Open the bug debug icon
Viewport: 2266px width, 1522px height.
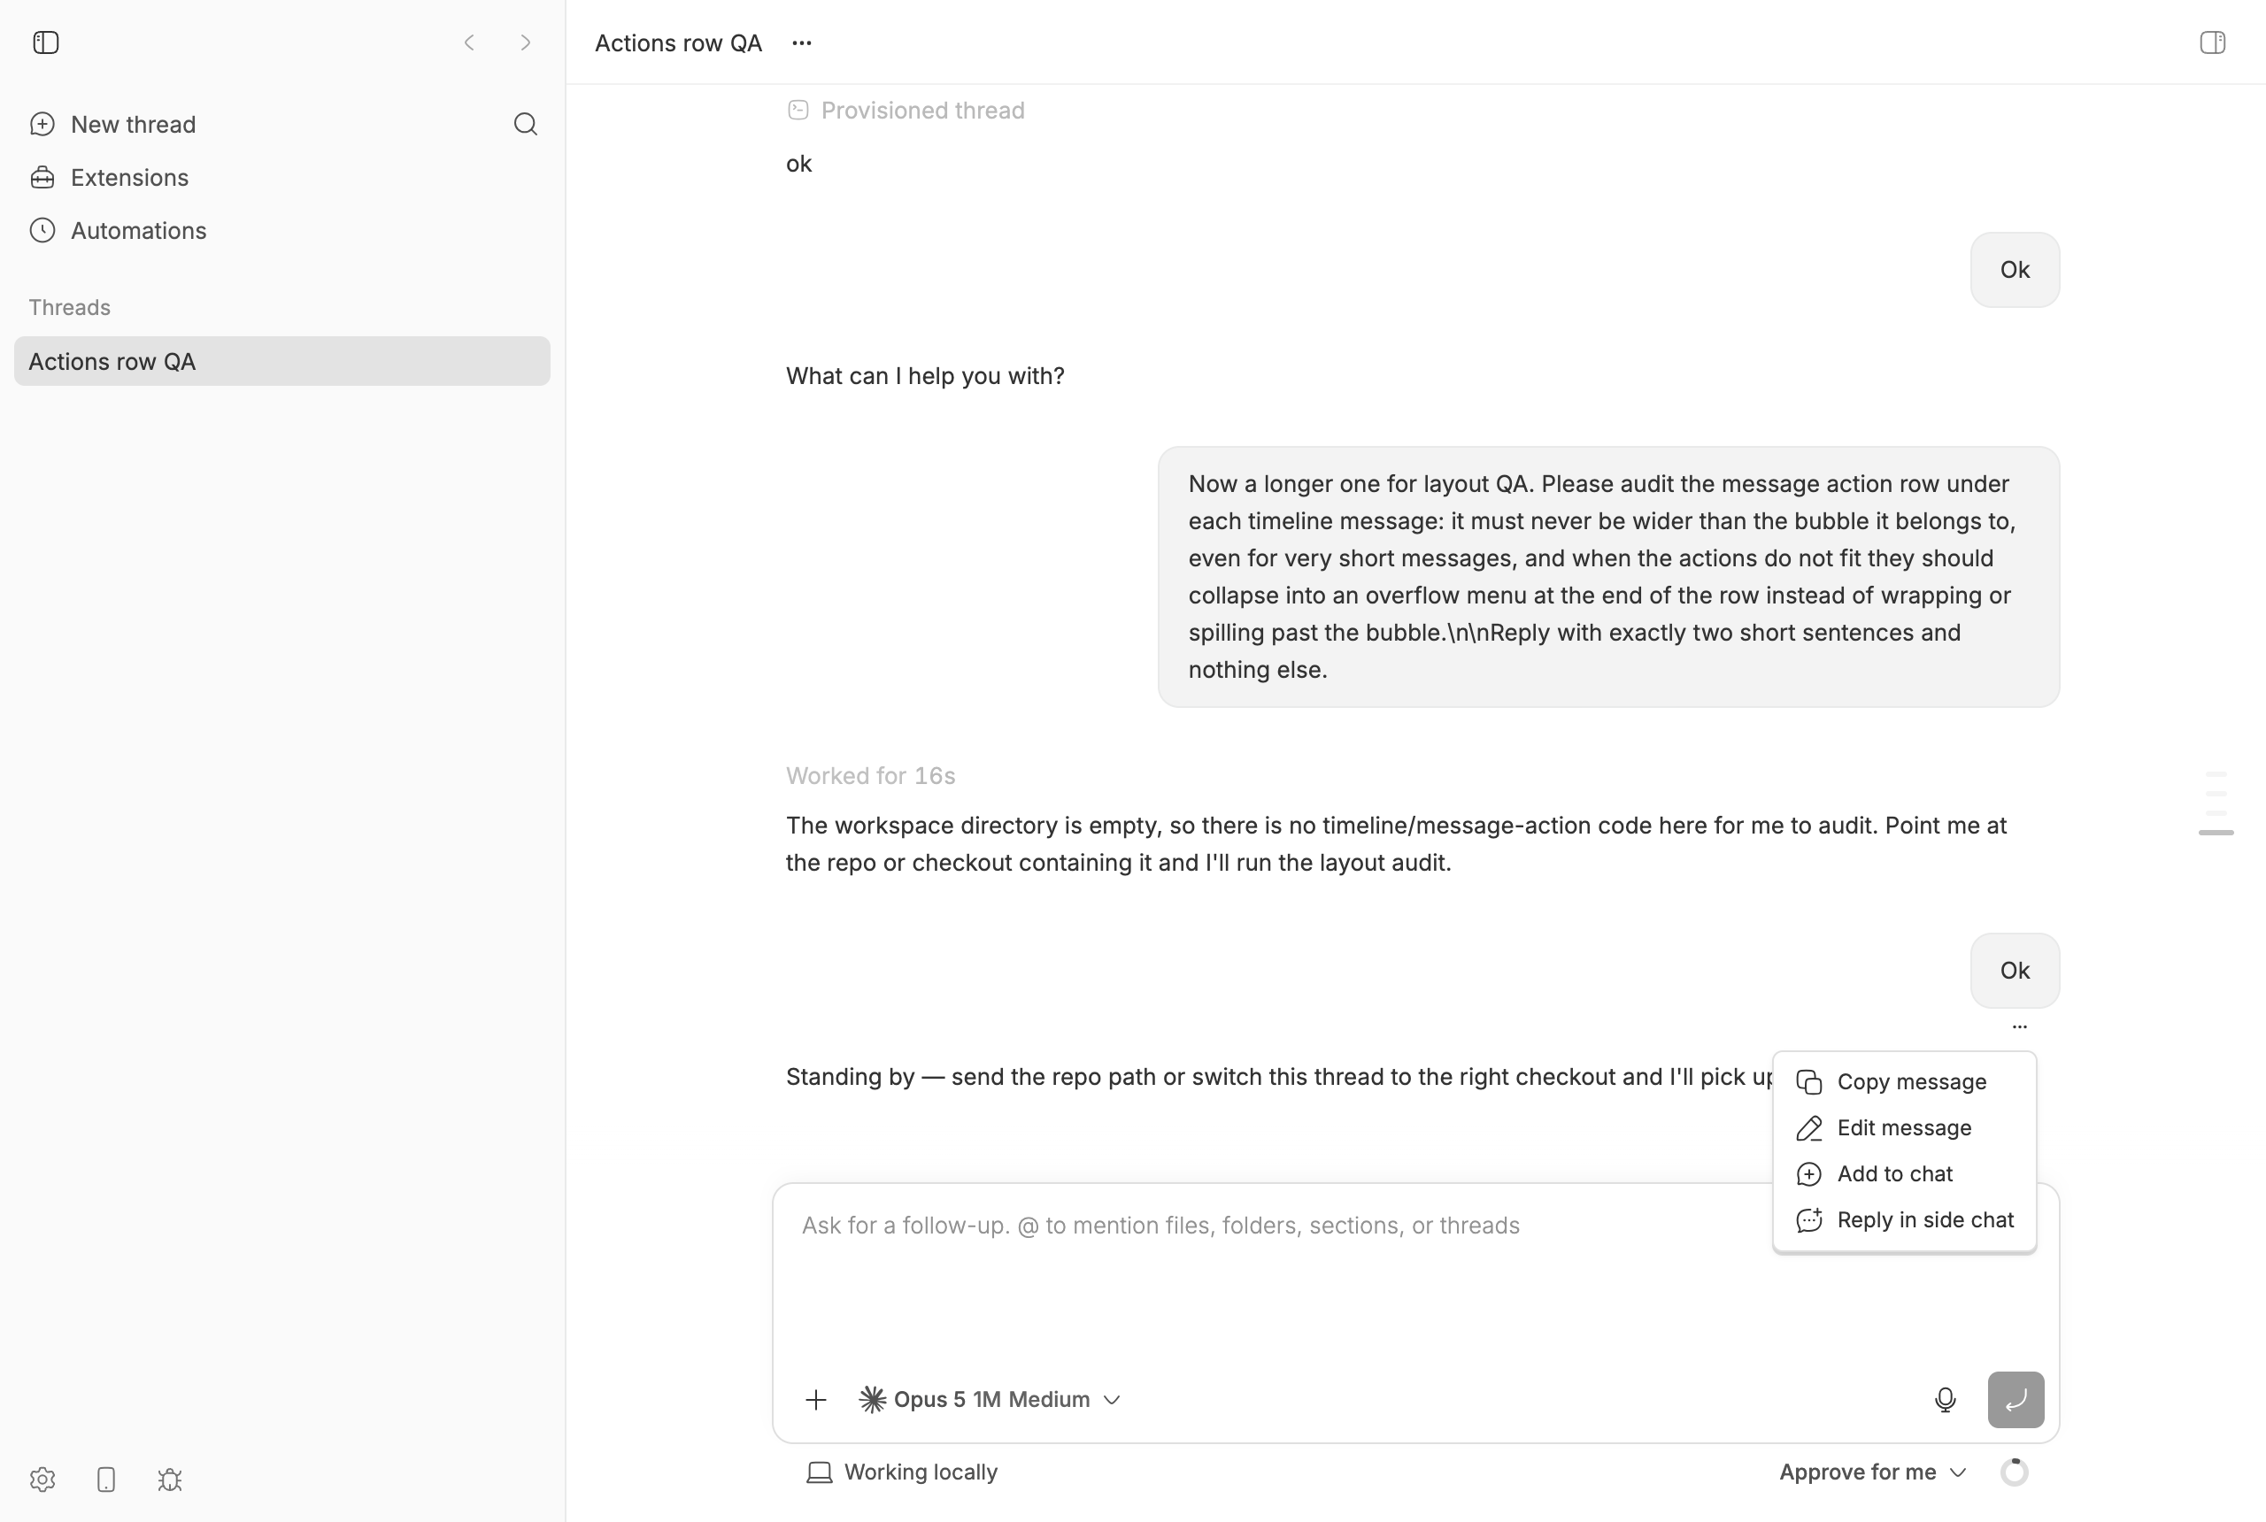coord(170,1479)
